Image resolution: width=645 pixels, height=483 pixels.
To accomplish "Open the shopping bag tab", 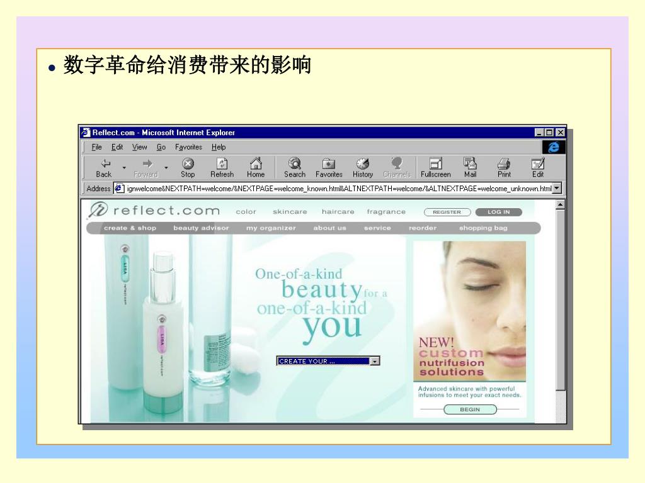I will click(483, 228).
